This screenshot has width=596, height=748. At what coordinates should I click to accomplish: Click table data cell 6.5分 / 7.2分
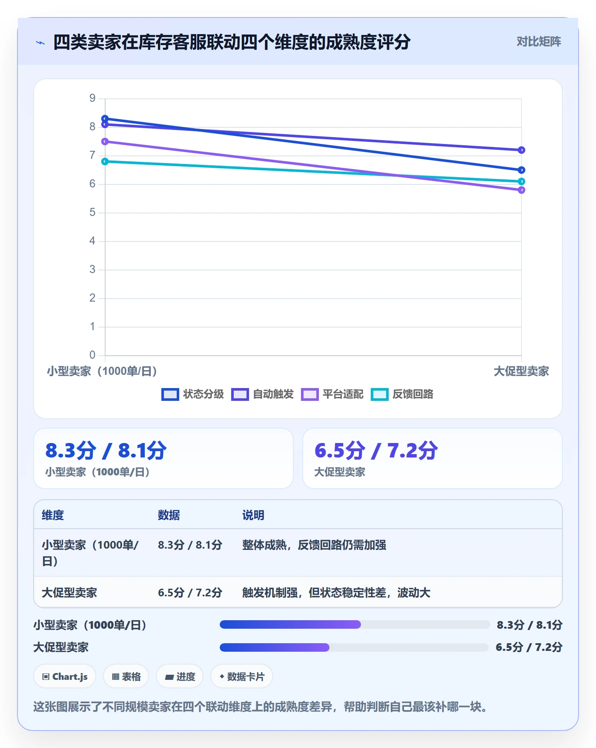(x=190, y=593)
